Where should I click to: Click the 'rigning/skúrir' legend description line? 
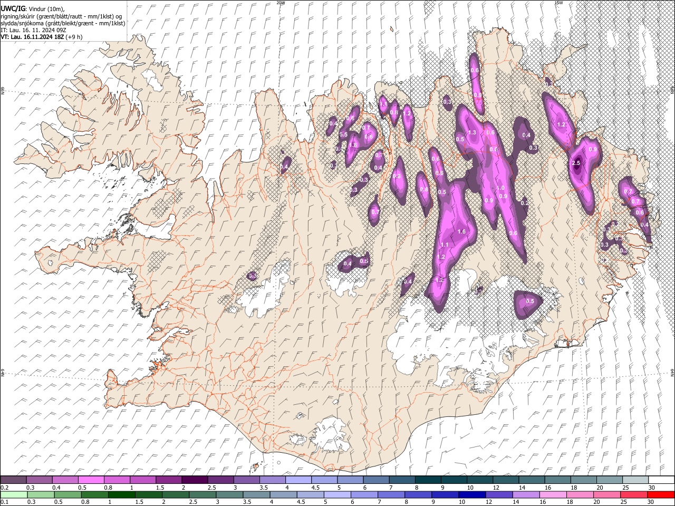point(62,16)
